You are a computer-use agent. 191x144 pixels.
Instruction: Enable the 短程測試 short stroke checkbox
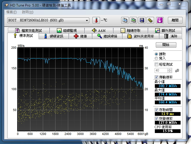coord(157,65)
